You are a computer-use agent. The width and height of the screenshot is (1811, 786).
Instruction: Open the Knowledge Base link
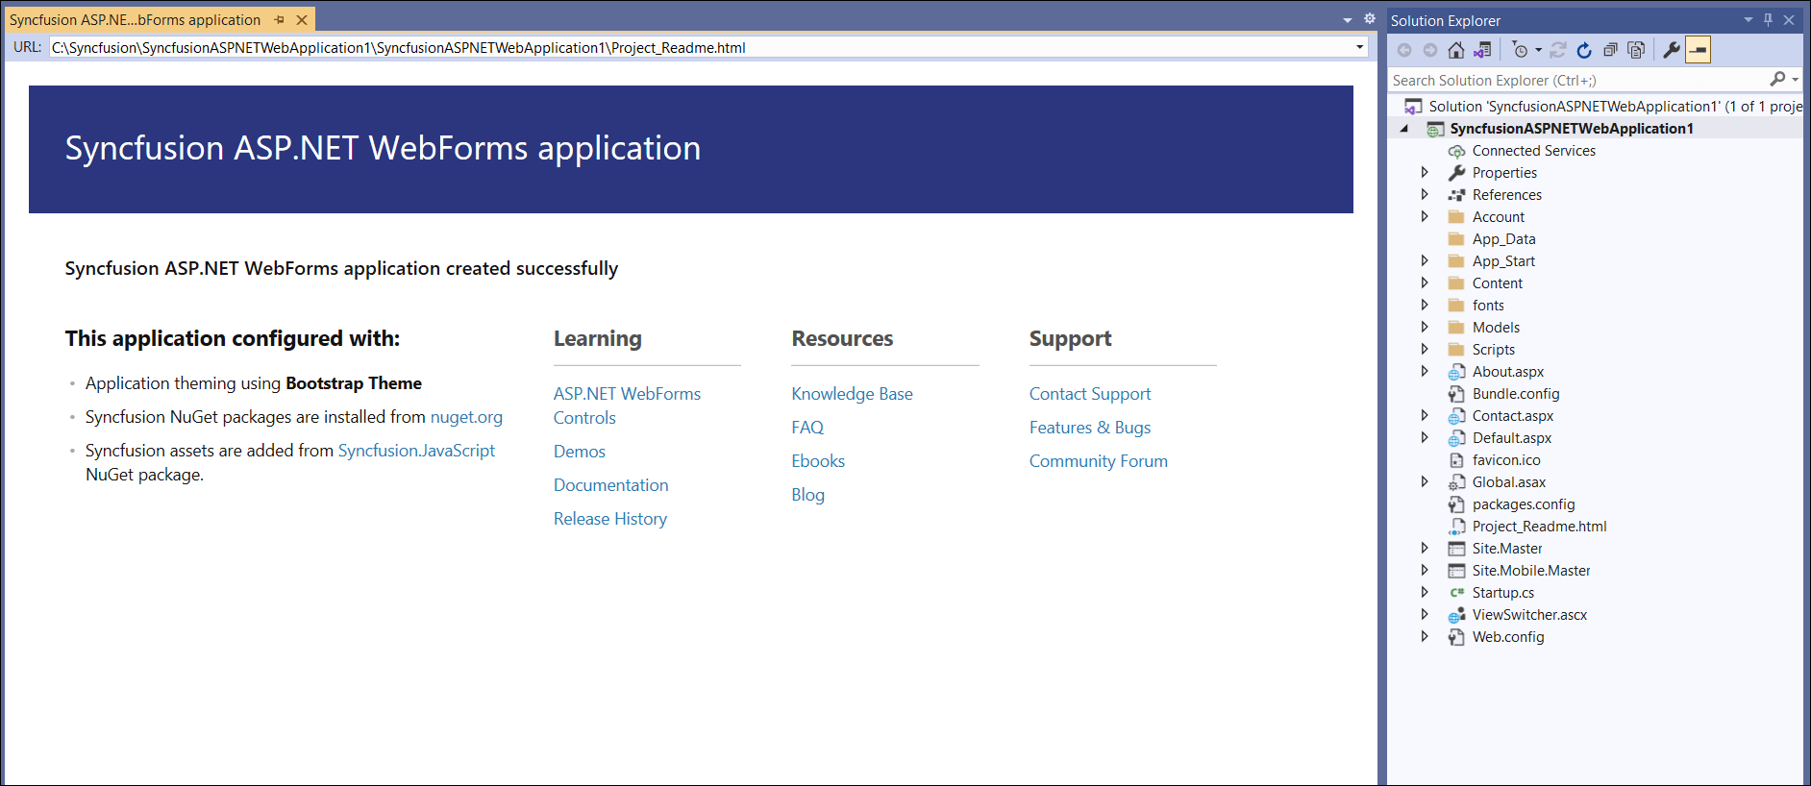[x=852, y=394]
